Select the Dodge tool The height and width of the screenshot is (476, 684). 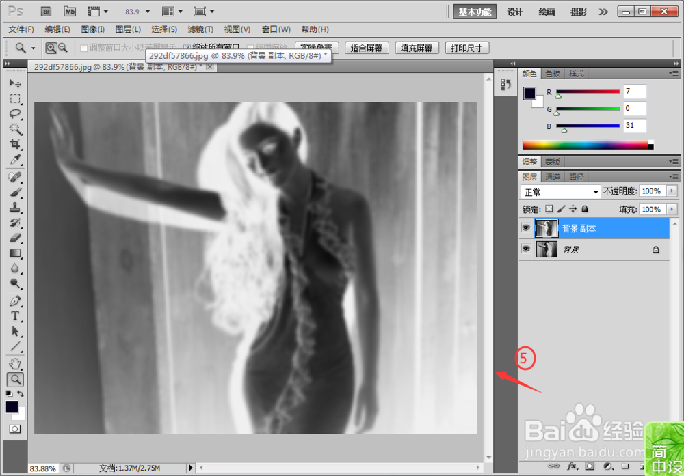pyautogui.click(x=15, y=283)
